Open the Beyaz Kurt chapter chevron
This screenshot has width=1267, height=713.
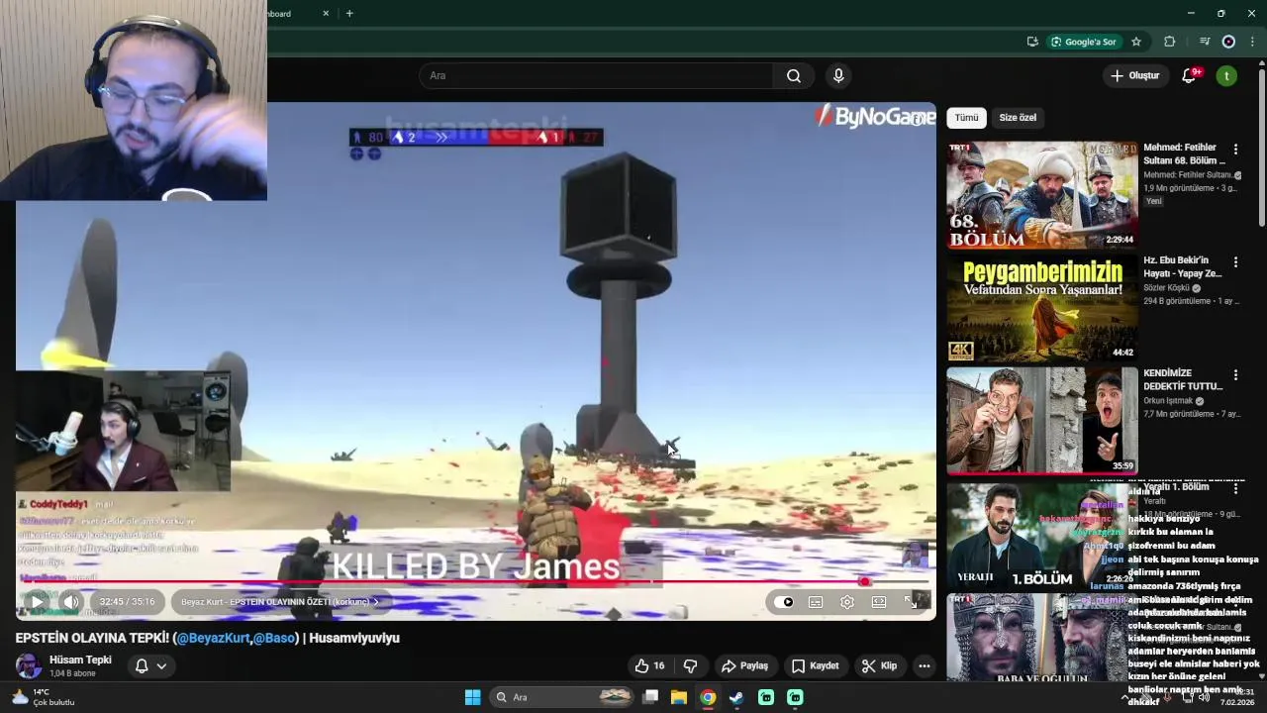[376, 602]
